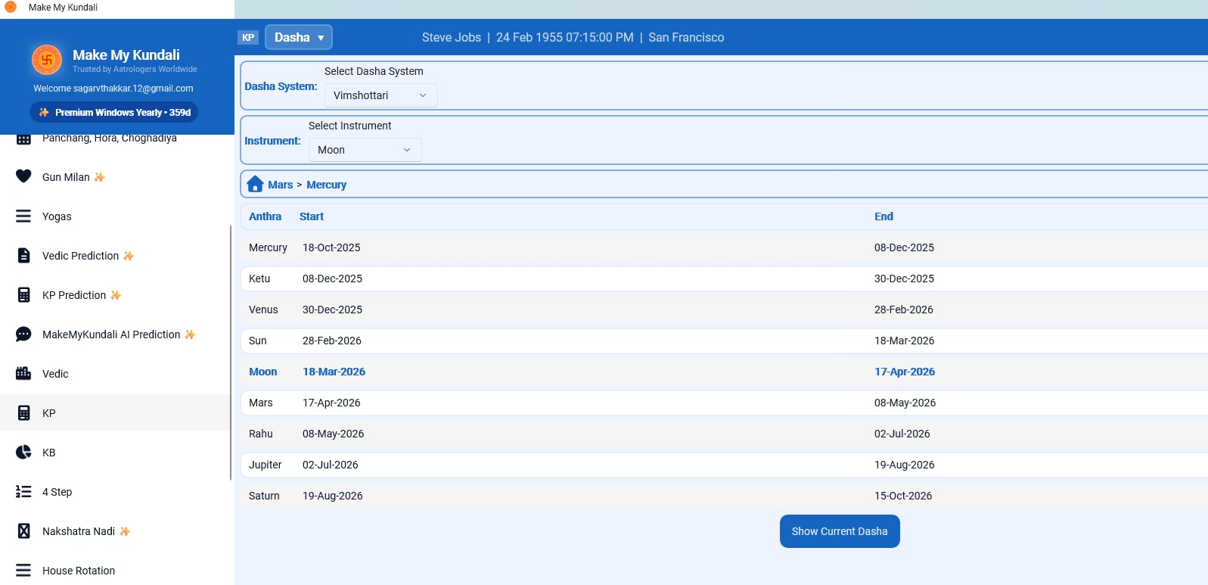
Task: Select the Rahu anthra row
Action: [724, 434]
